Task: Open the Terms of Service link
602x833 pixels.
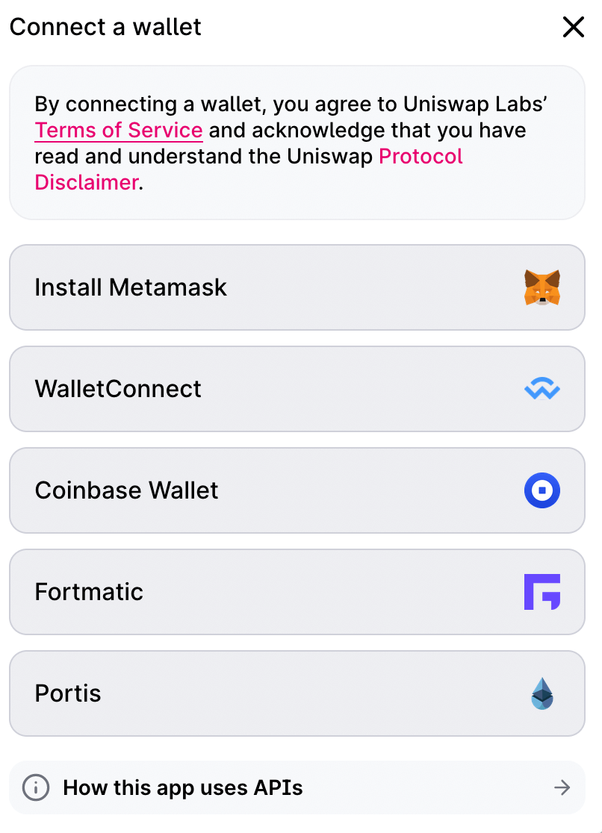Action: tap(119, 130)
